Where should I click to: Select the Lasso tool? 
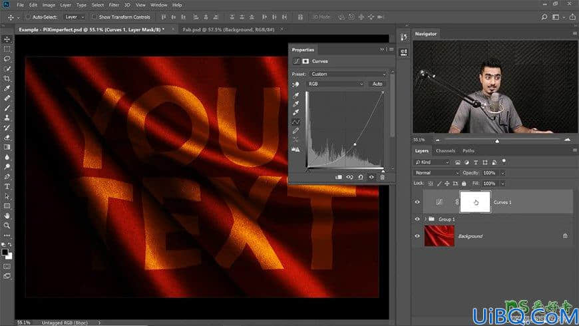pos(7,59)
